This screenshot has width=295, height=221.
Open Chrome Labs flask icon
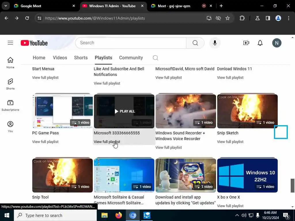(x=258, y=18)
